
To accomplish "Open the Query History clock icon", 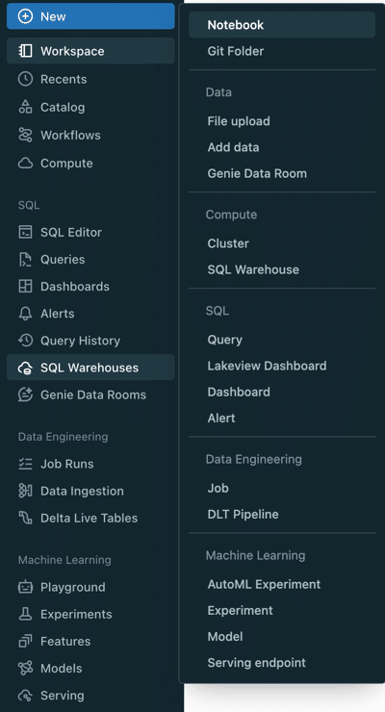I will (x=25, y=340).
